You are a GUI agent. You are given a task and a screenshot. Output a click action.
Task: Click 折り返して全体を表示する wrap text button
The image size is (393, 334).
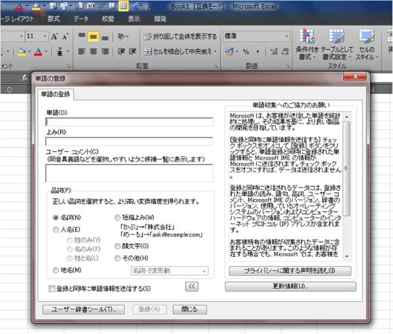(x=180, y=37)
